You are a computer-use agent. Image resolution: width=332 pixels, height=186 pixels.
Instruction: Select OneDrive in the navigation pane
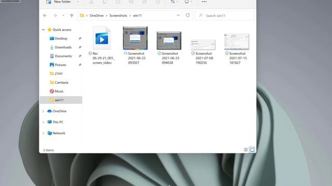(59, 111)
